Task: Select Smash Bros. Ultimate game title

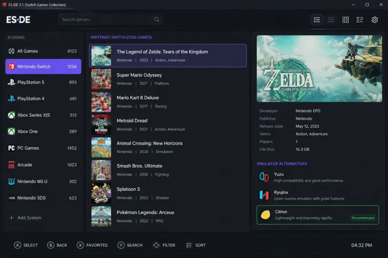Action: pyautogui.click(x=139, y=166)
